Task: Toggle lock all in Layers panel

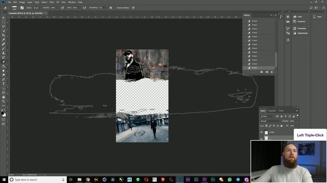Action: (x=282, y=126)
